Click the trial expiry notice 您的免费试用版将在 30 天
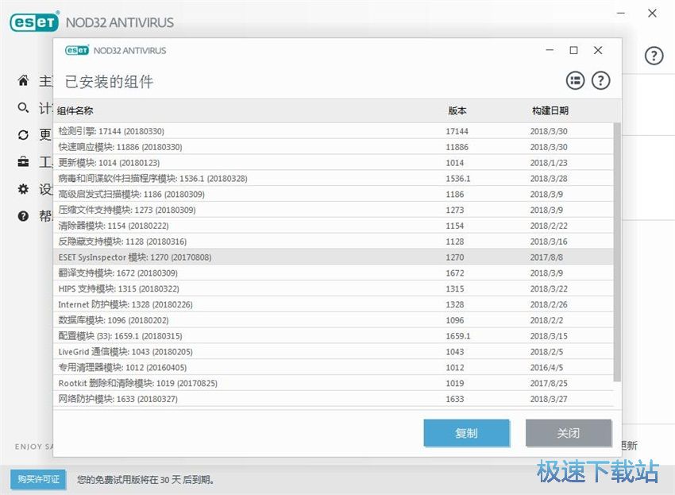Screen dimensions: 675x495 pyautogui.click(x=145, y=479)
